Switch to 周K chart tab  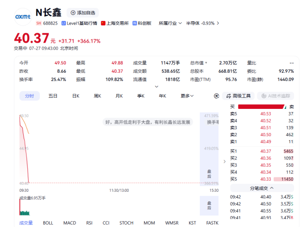[x=97, y=96]
